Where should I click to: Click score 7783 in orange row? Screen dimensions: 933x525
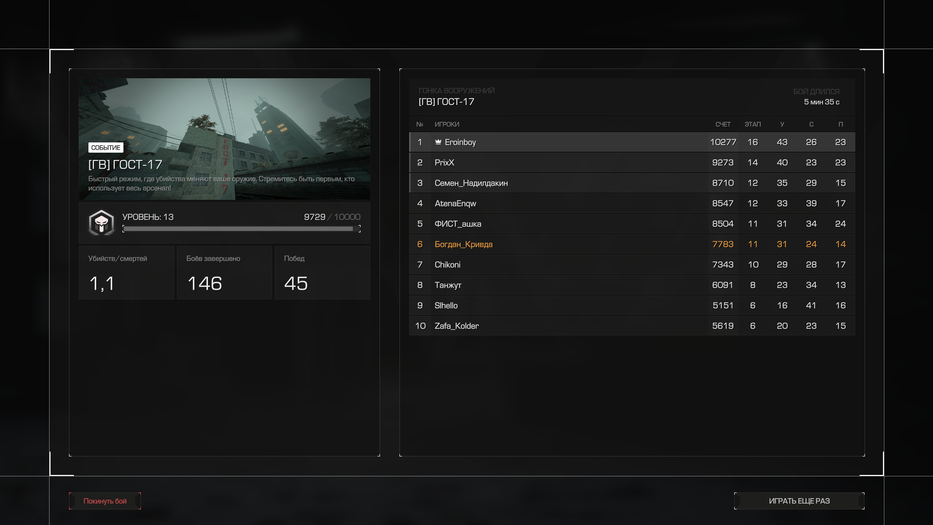723,244
